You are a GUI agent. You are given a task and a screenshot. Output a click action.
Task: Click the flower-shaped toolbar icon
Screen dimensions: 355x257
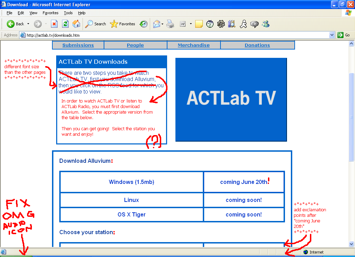(x=221, y=24)
